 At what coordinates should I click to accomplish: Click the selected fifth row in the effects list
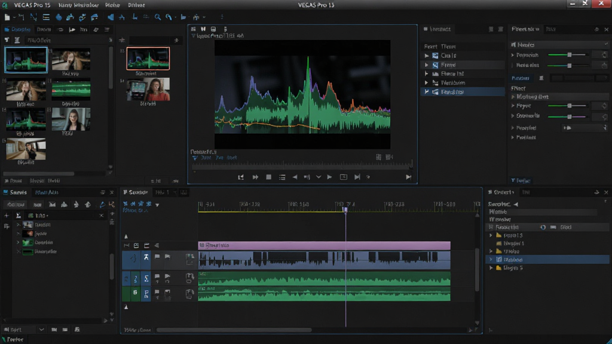click(463, 92)
